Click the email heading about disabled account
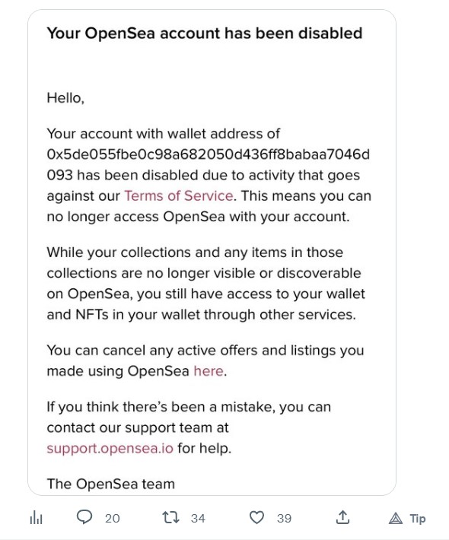The width and height of the screenshot is (449, 540). coord(205,33)
